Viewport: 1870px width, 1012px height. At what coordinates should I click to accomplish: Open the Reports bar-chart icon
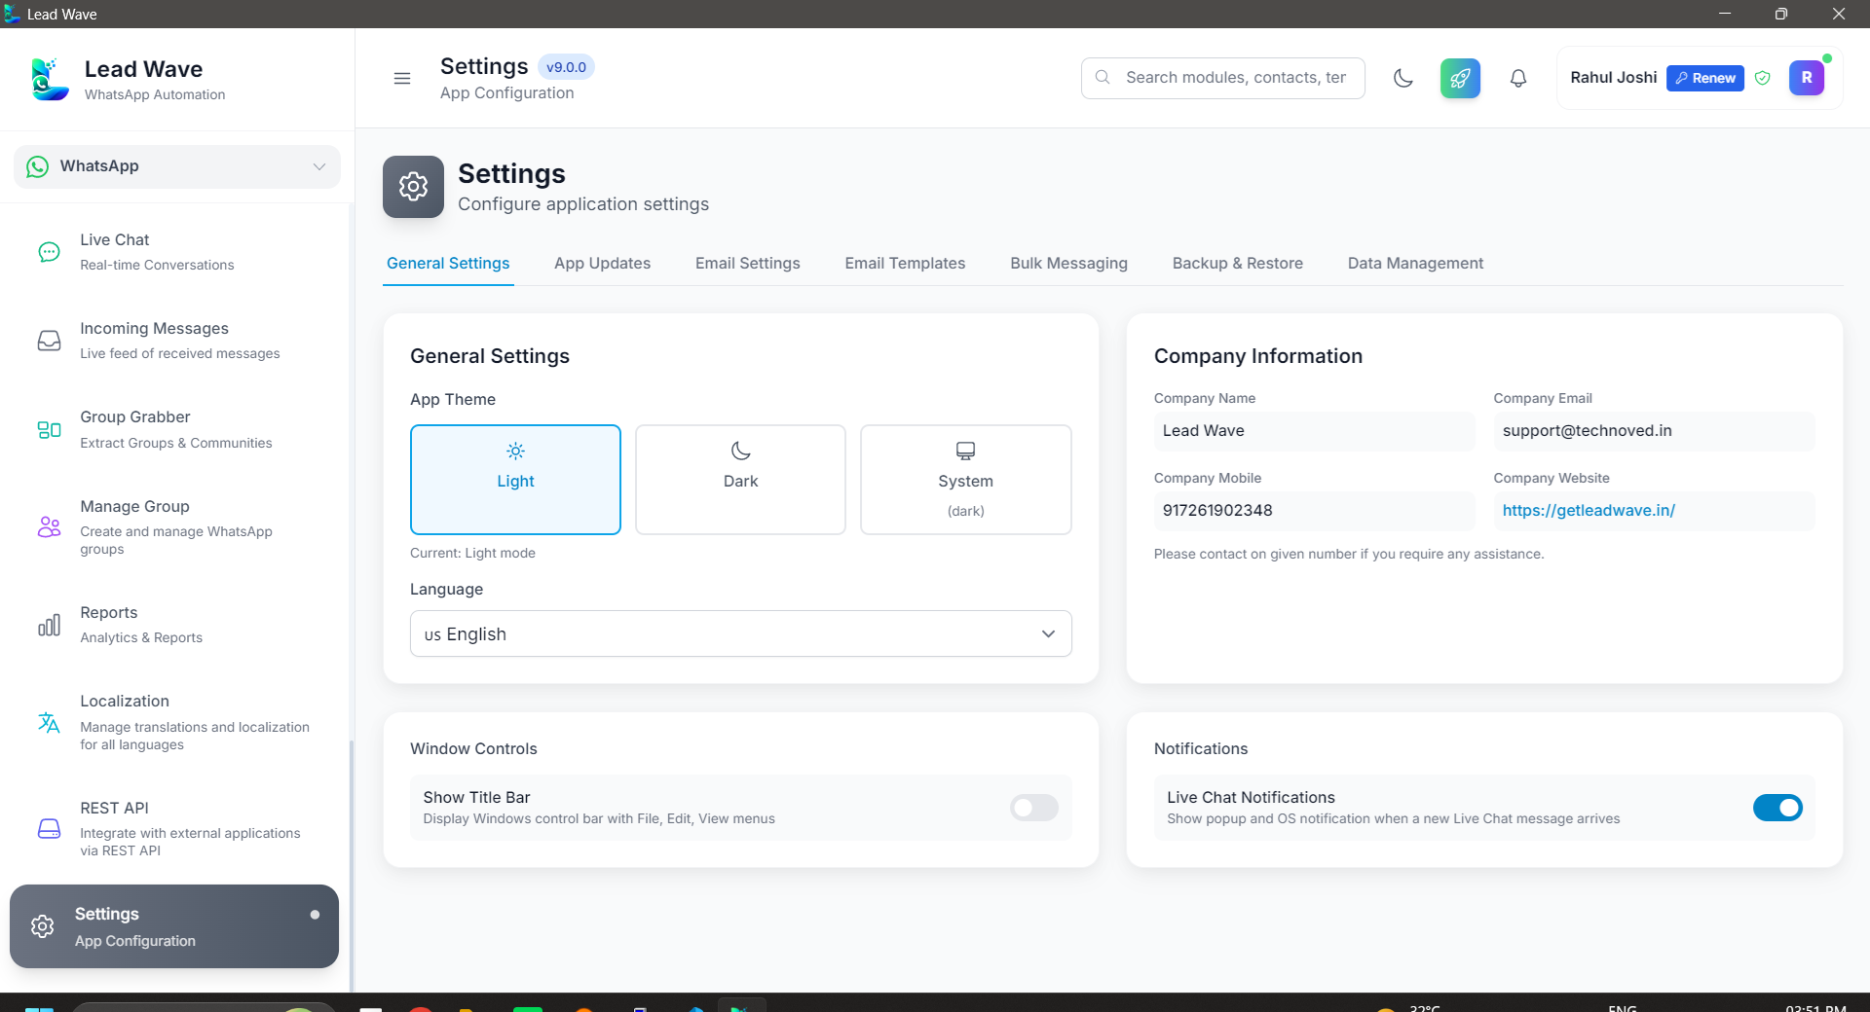pos(49,625)
